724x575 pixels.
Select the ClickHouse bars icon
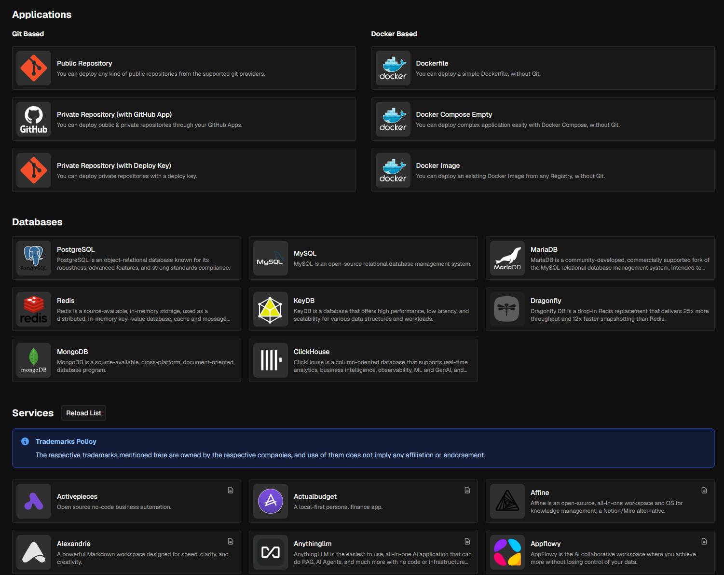271,360
